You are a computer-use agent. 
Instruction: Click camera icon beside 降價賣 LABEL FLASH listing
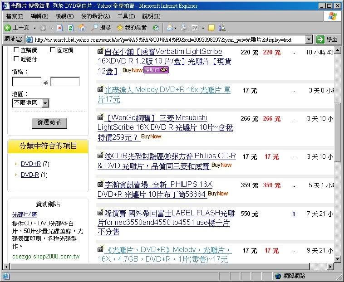click(100, 212)
